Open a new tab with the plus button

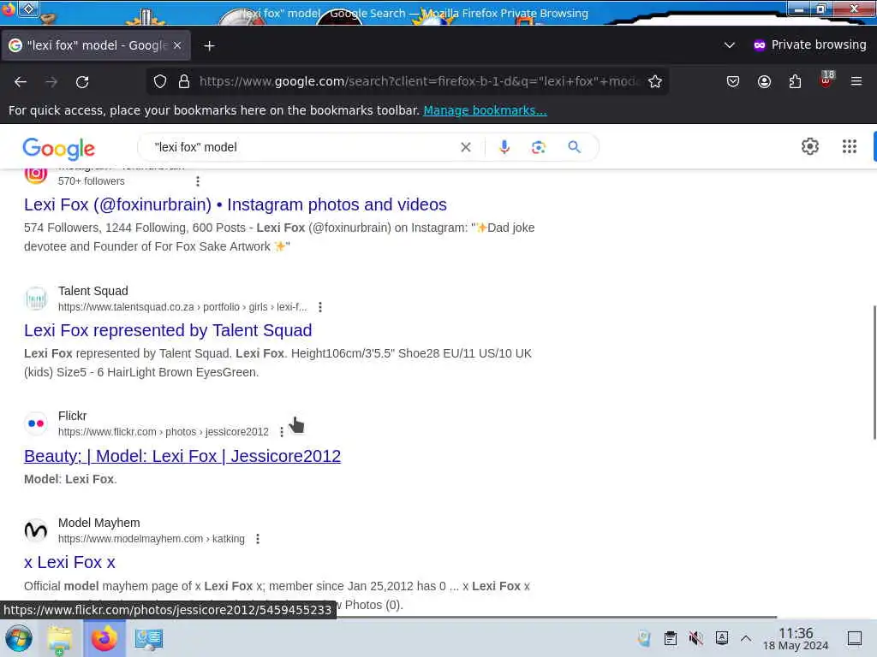click(209, 46)
